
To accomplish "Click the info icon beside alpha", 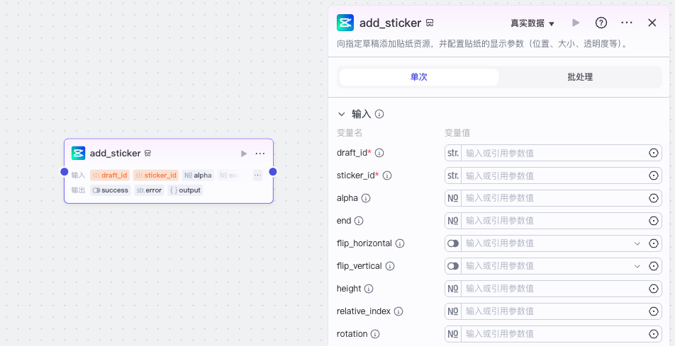I will coord(366,198).
